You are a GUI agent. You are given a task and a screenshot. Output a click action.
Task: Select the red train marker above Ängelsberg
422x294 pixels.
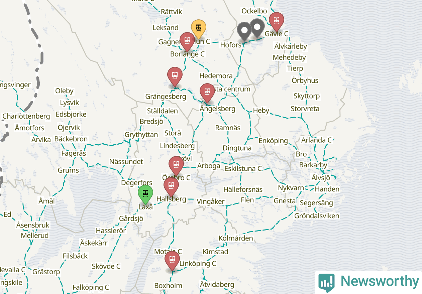click(207, 93)
